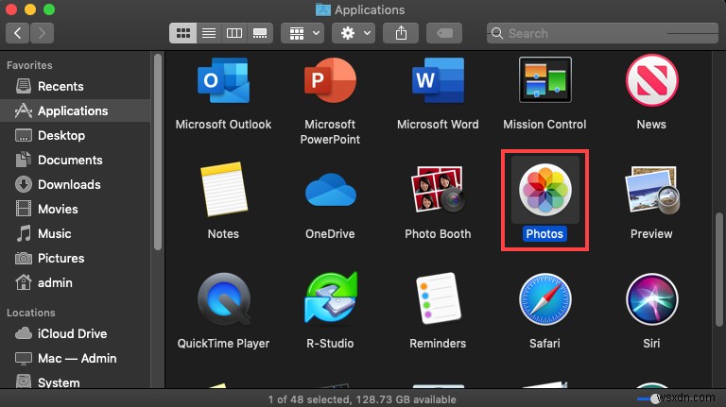Switch to icon view mode
This screenshot has width=726, height=407.
[183, 33]
